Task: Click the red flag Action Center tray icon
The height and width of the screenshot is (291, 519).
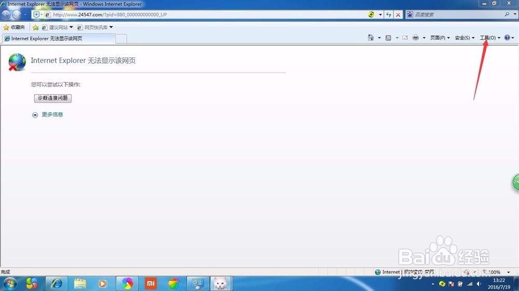Action: click(451, 284)
